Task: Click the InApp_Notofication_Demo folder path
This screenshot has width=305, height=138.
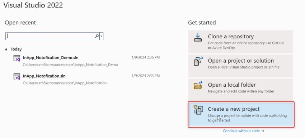Action: point(70,65)
